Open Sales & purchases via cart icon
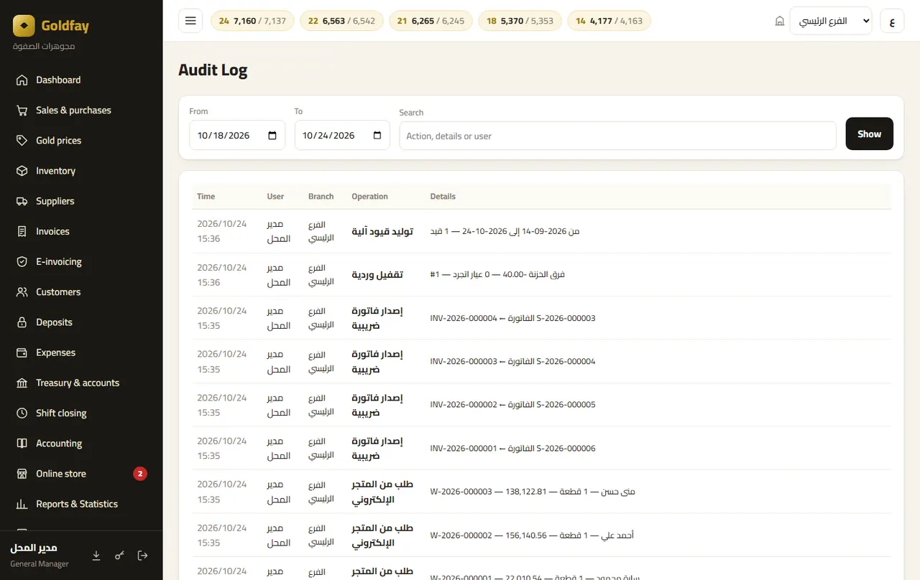The image size is (920, 580). click(x=22, y=111)
